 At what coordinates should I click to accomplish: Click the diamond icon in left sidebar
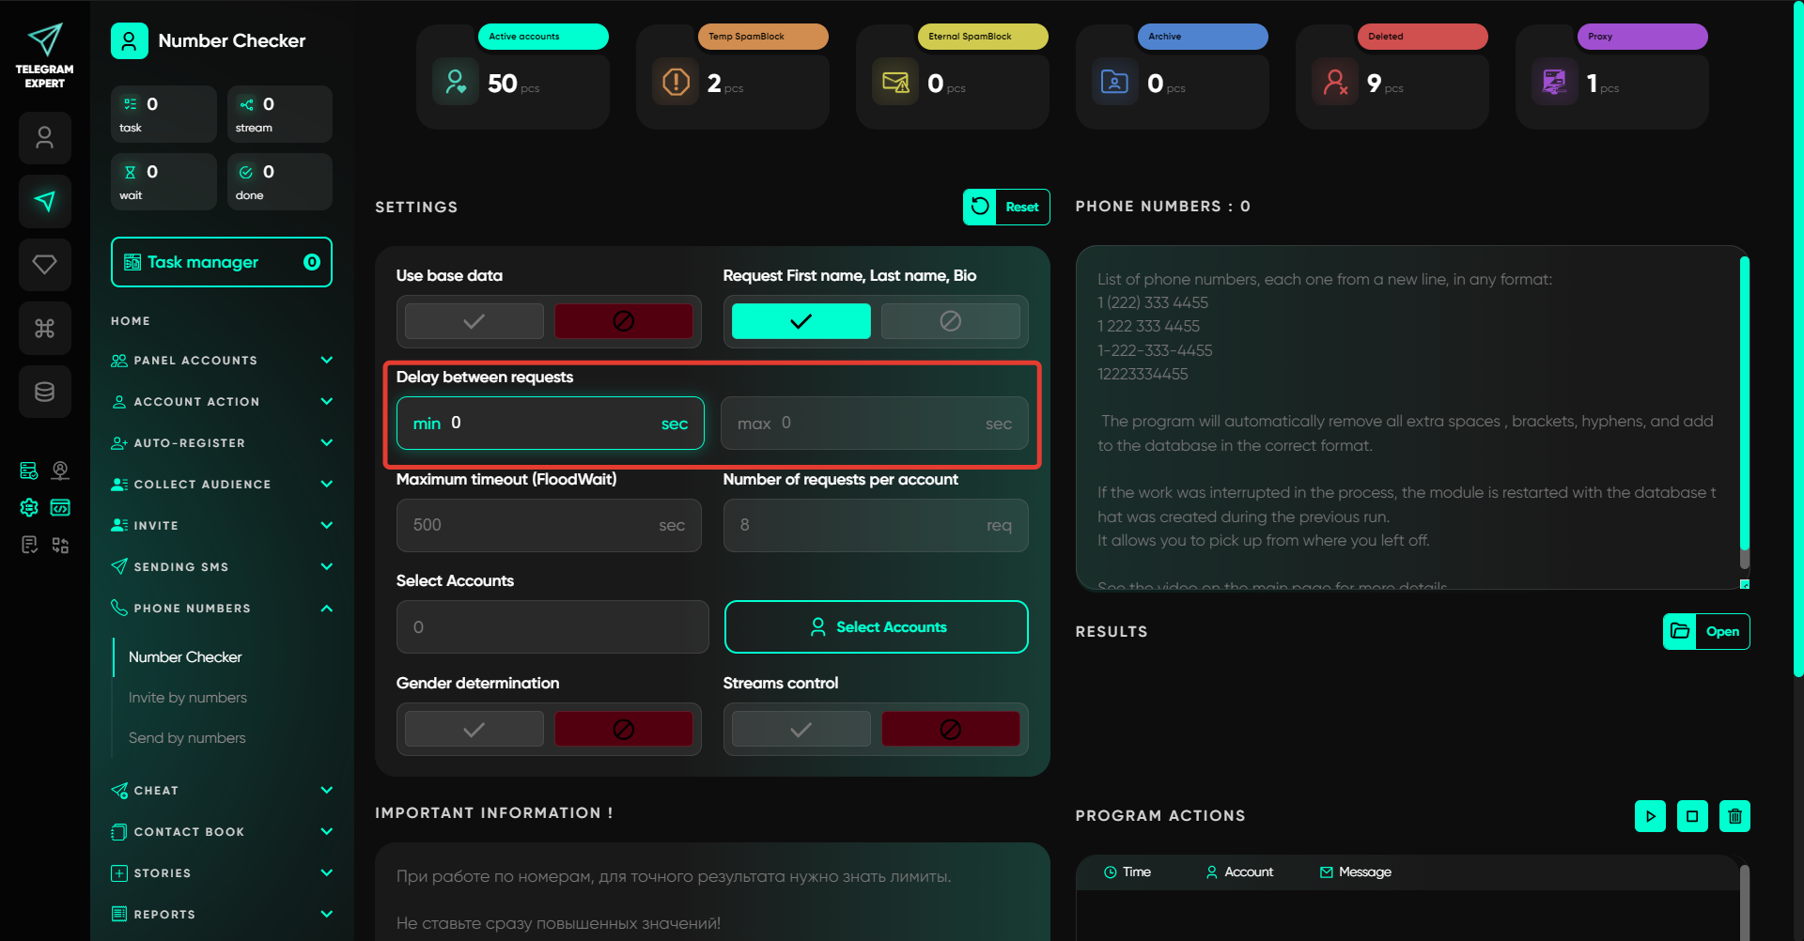point(45,265)
